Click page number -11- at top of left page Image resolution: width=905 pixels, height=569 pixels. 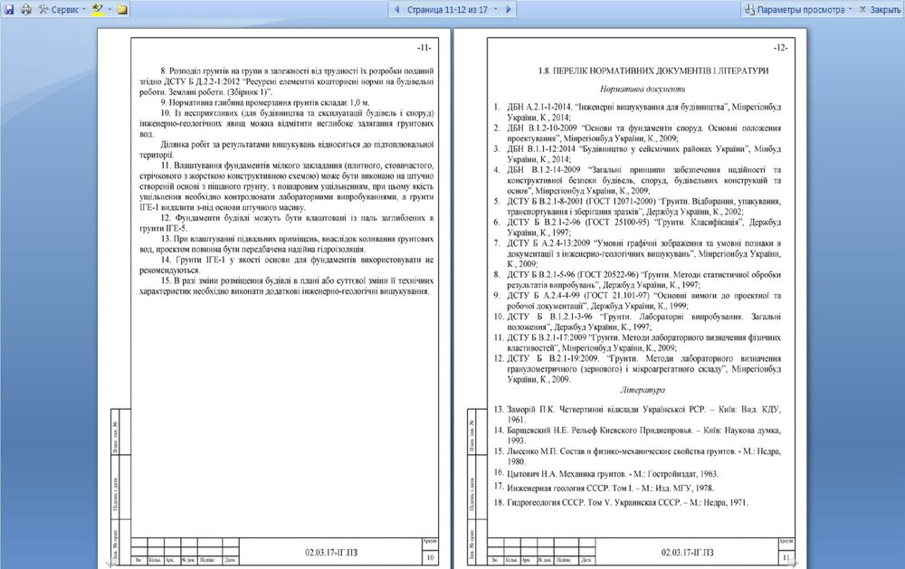click(424, 48)
